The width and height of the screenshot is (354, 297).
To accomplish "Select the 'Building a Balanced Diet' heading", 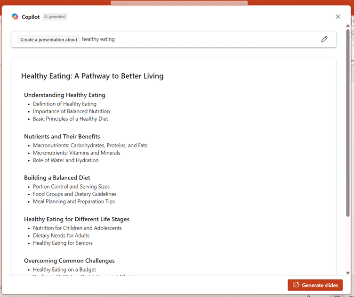I will point(57,178).
